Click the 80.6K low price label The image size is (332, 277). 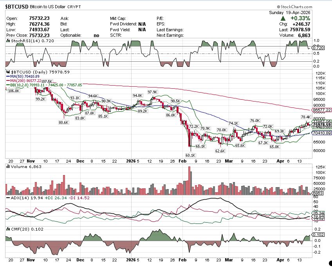(x=63, y=122)
